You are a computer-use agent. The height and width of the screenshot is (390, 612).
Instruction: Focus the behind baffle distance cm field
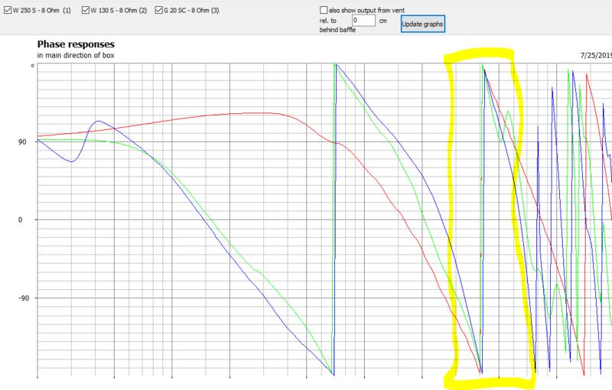coord(364,21)
